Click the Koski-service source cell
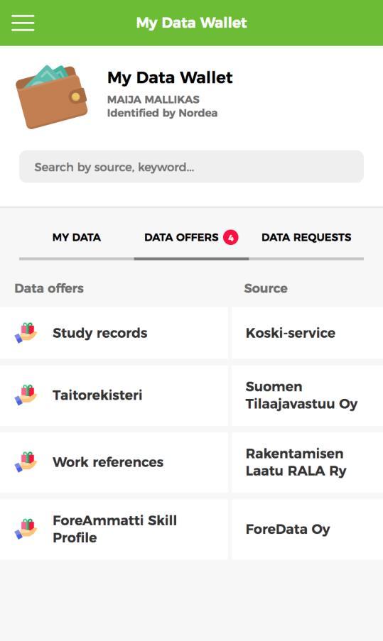383x641 pixels. (x=307, y=333)
